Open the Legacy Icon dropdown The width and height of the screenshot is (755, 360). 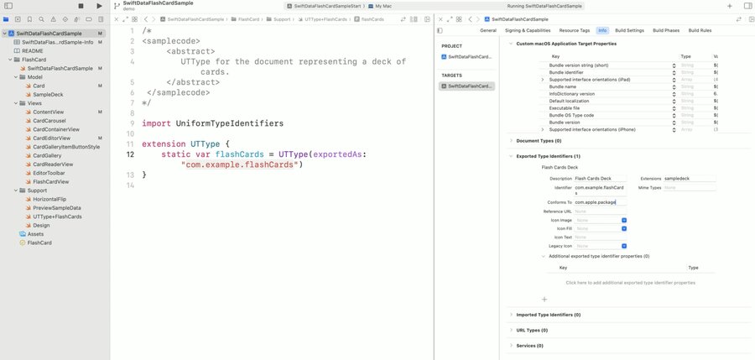pos(624,246)
